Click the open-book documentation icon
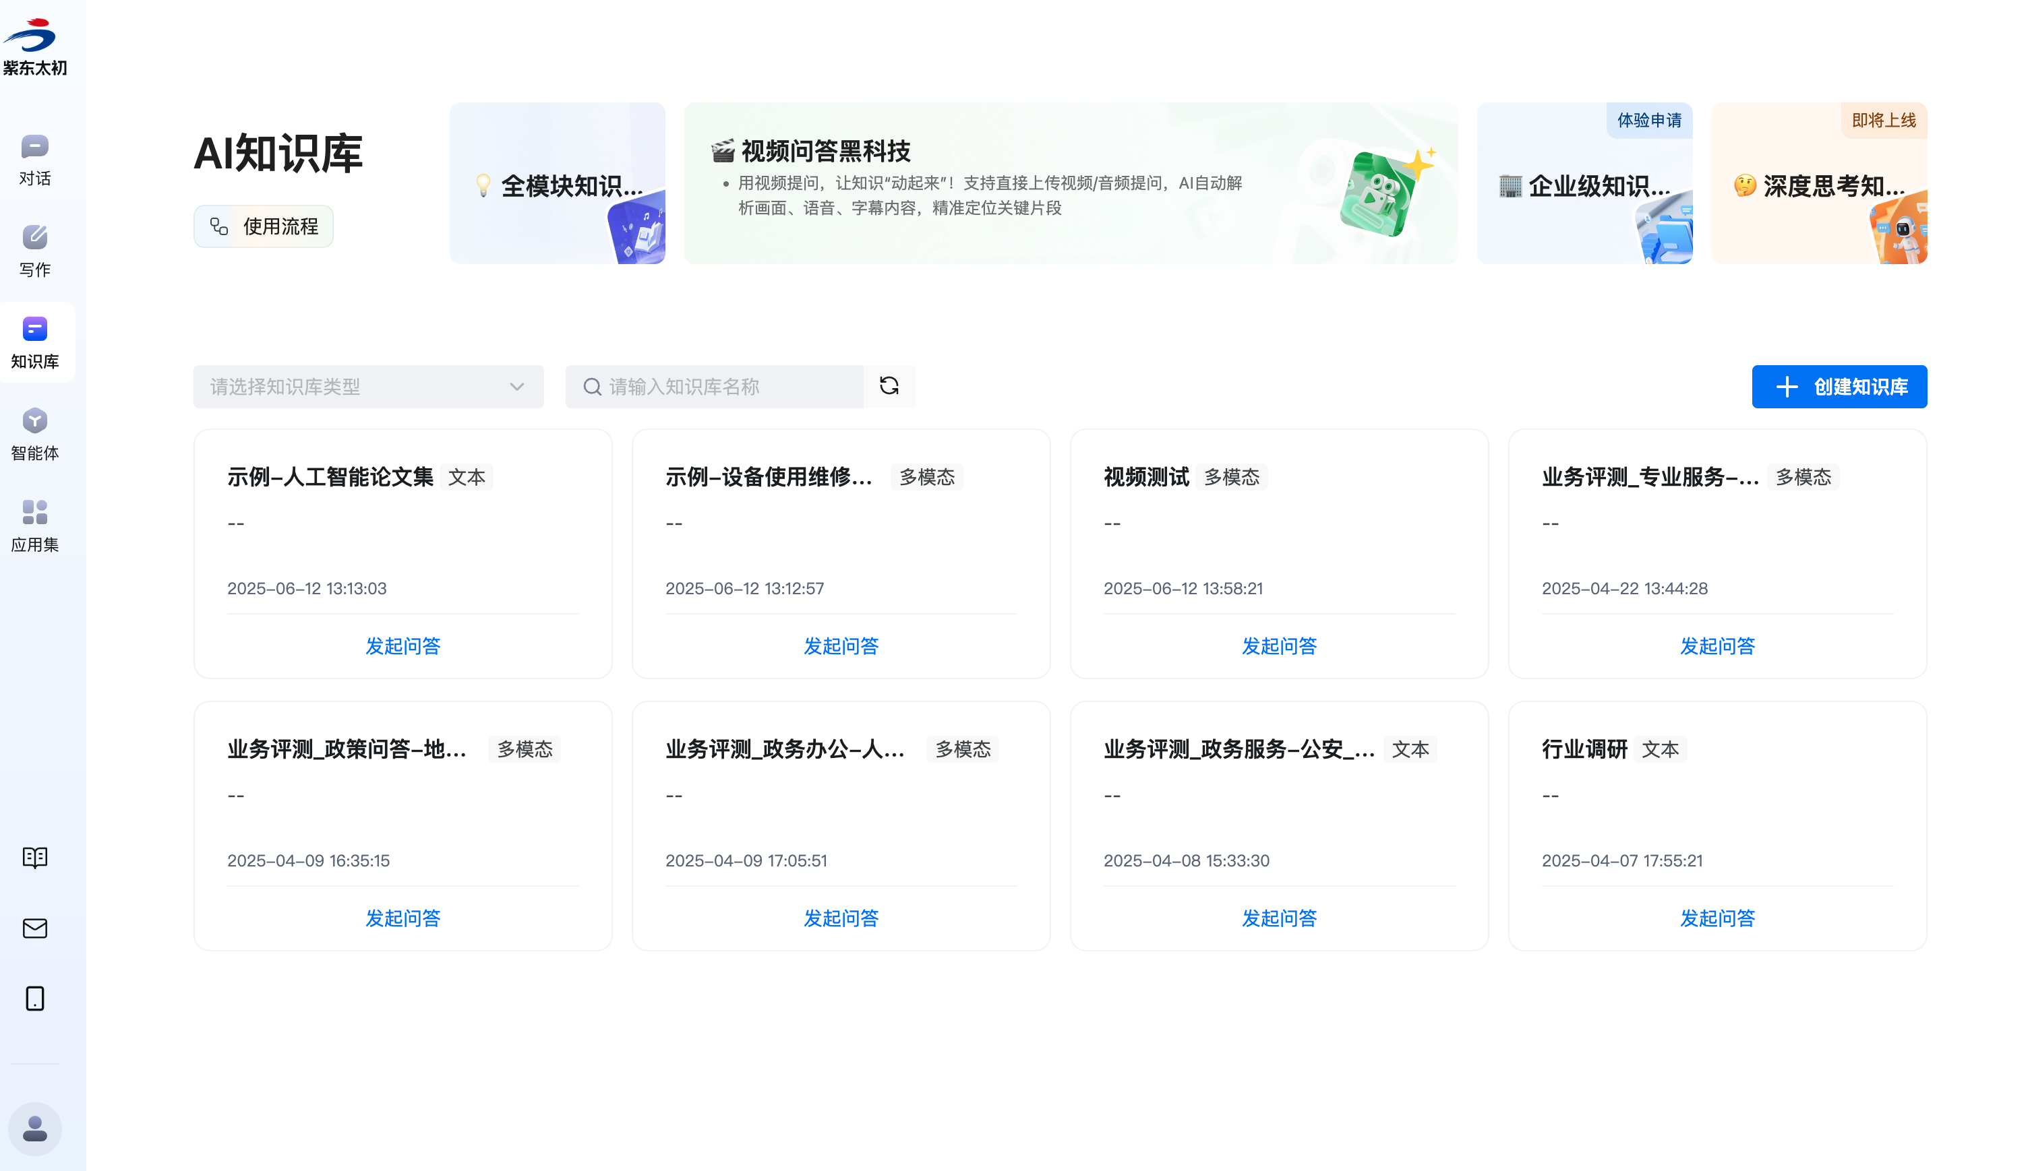 [x=34, y=858]
